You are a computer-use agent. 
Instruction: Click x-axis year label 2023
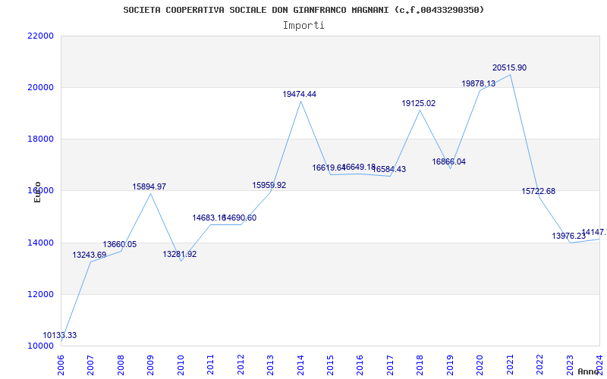(x=570, y=365)
